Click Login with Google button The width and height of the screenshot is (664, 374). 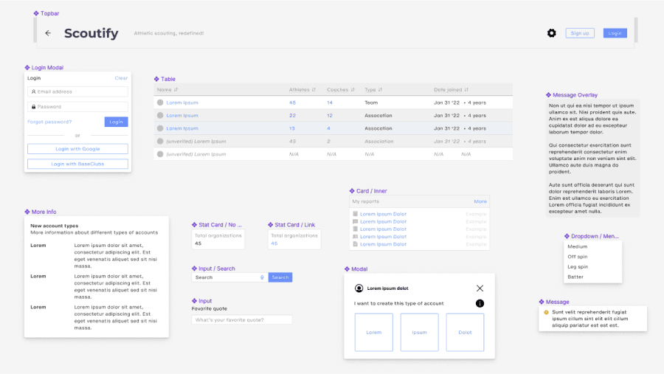(x=77, y=149)
